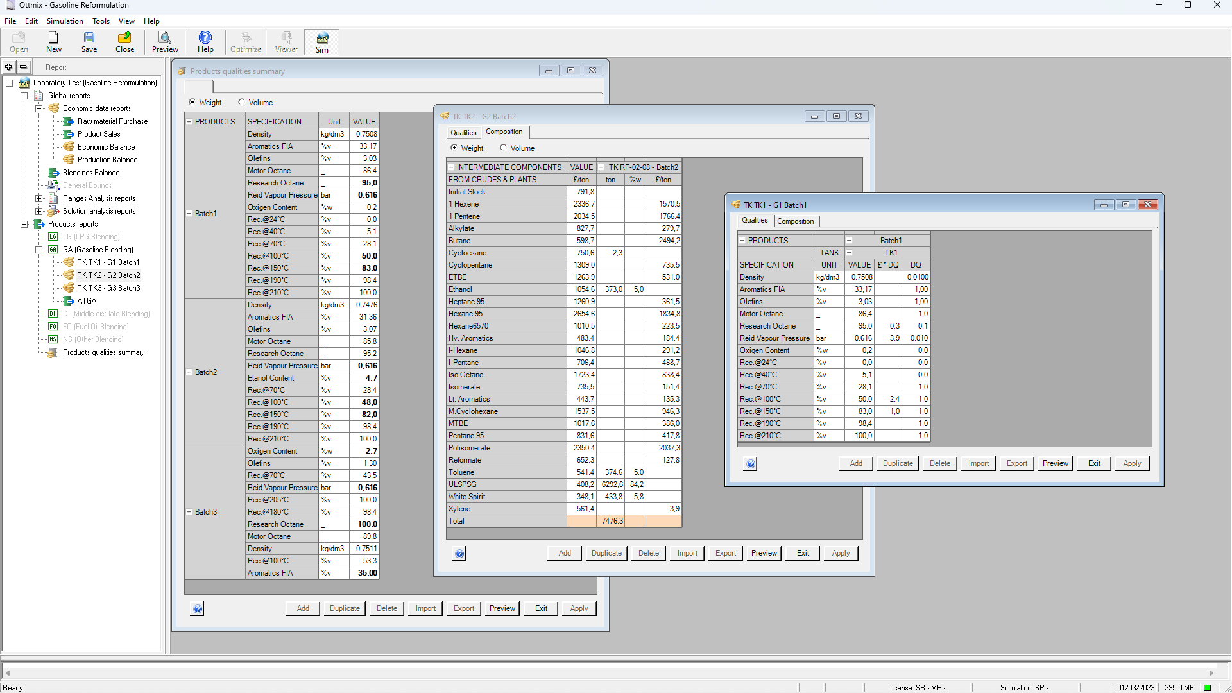Click Export button in TK2 Batch2 window
The width and height of the screenshot is (1232, 693).
726,553
